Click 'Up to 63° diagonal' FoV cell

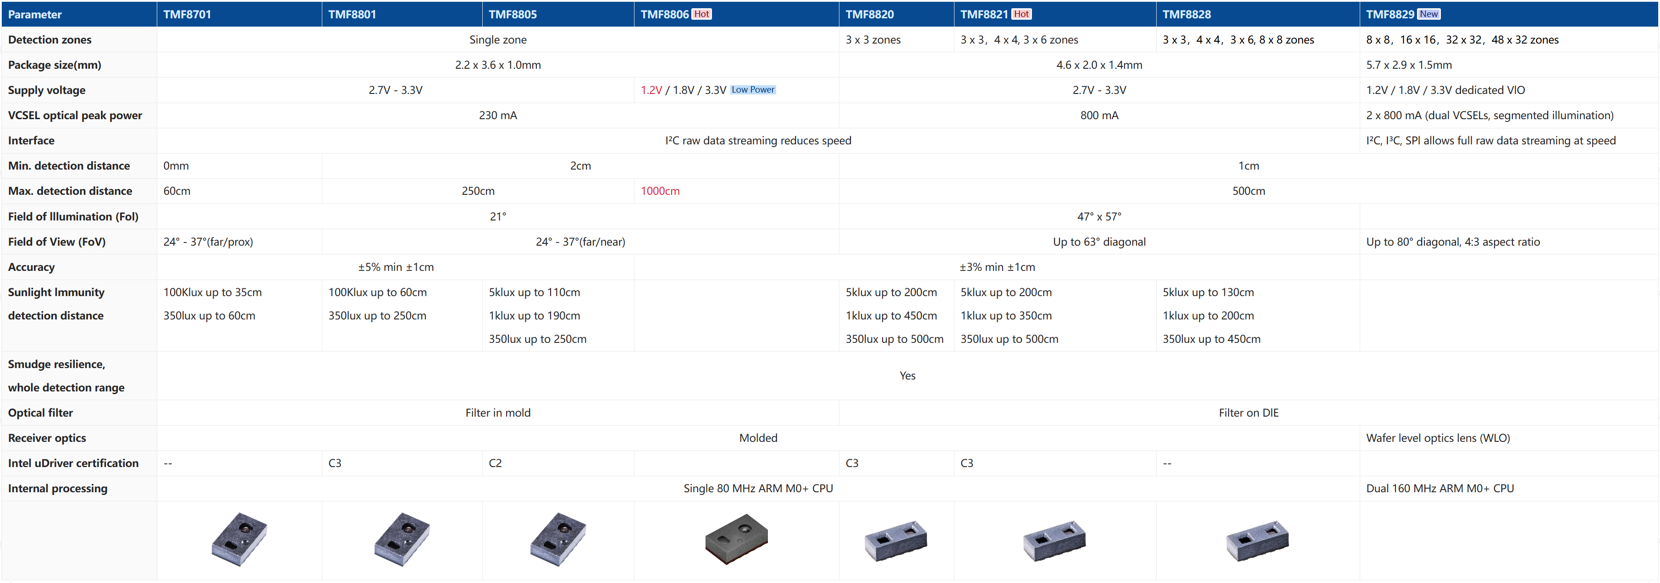[1099, 242]
